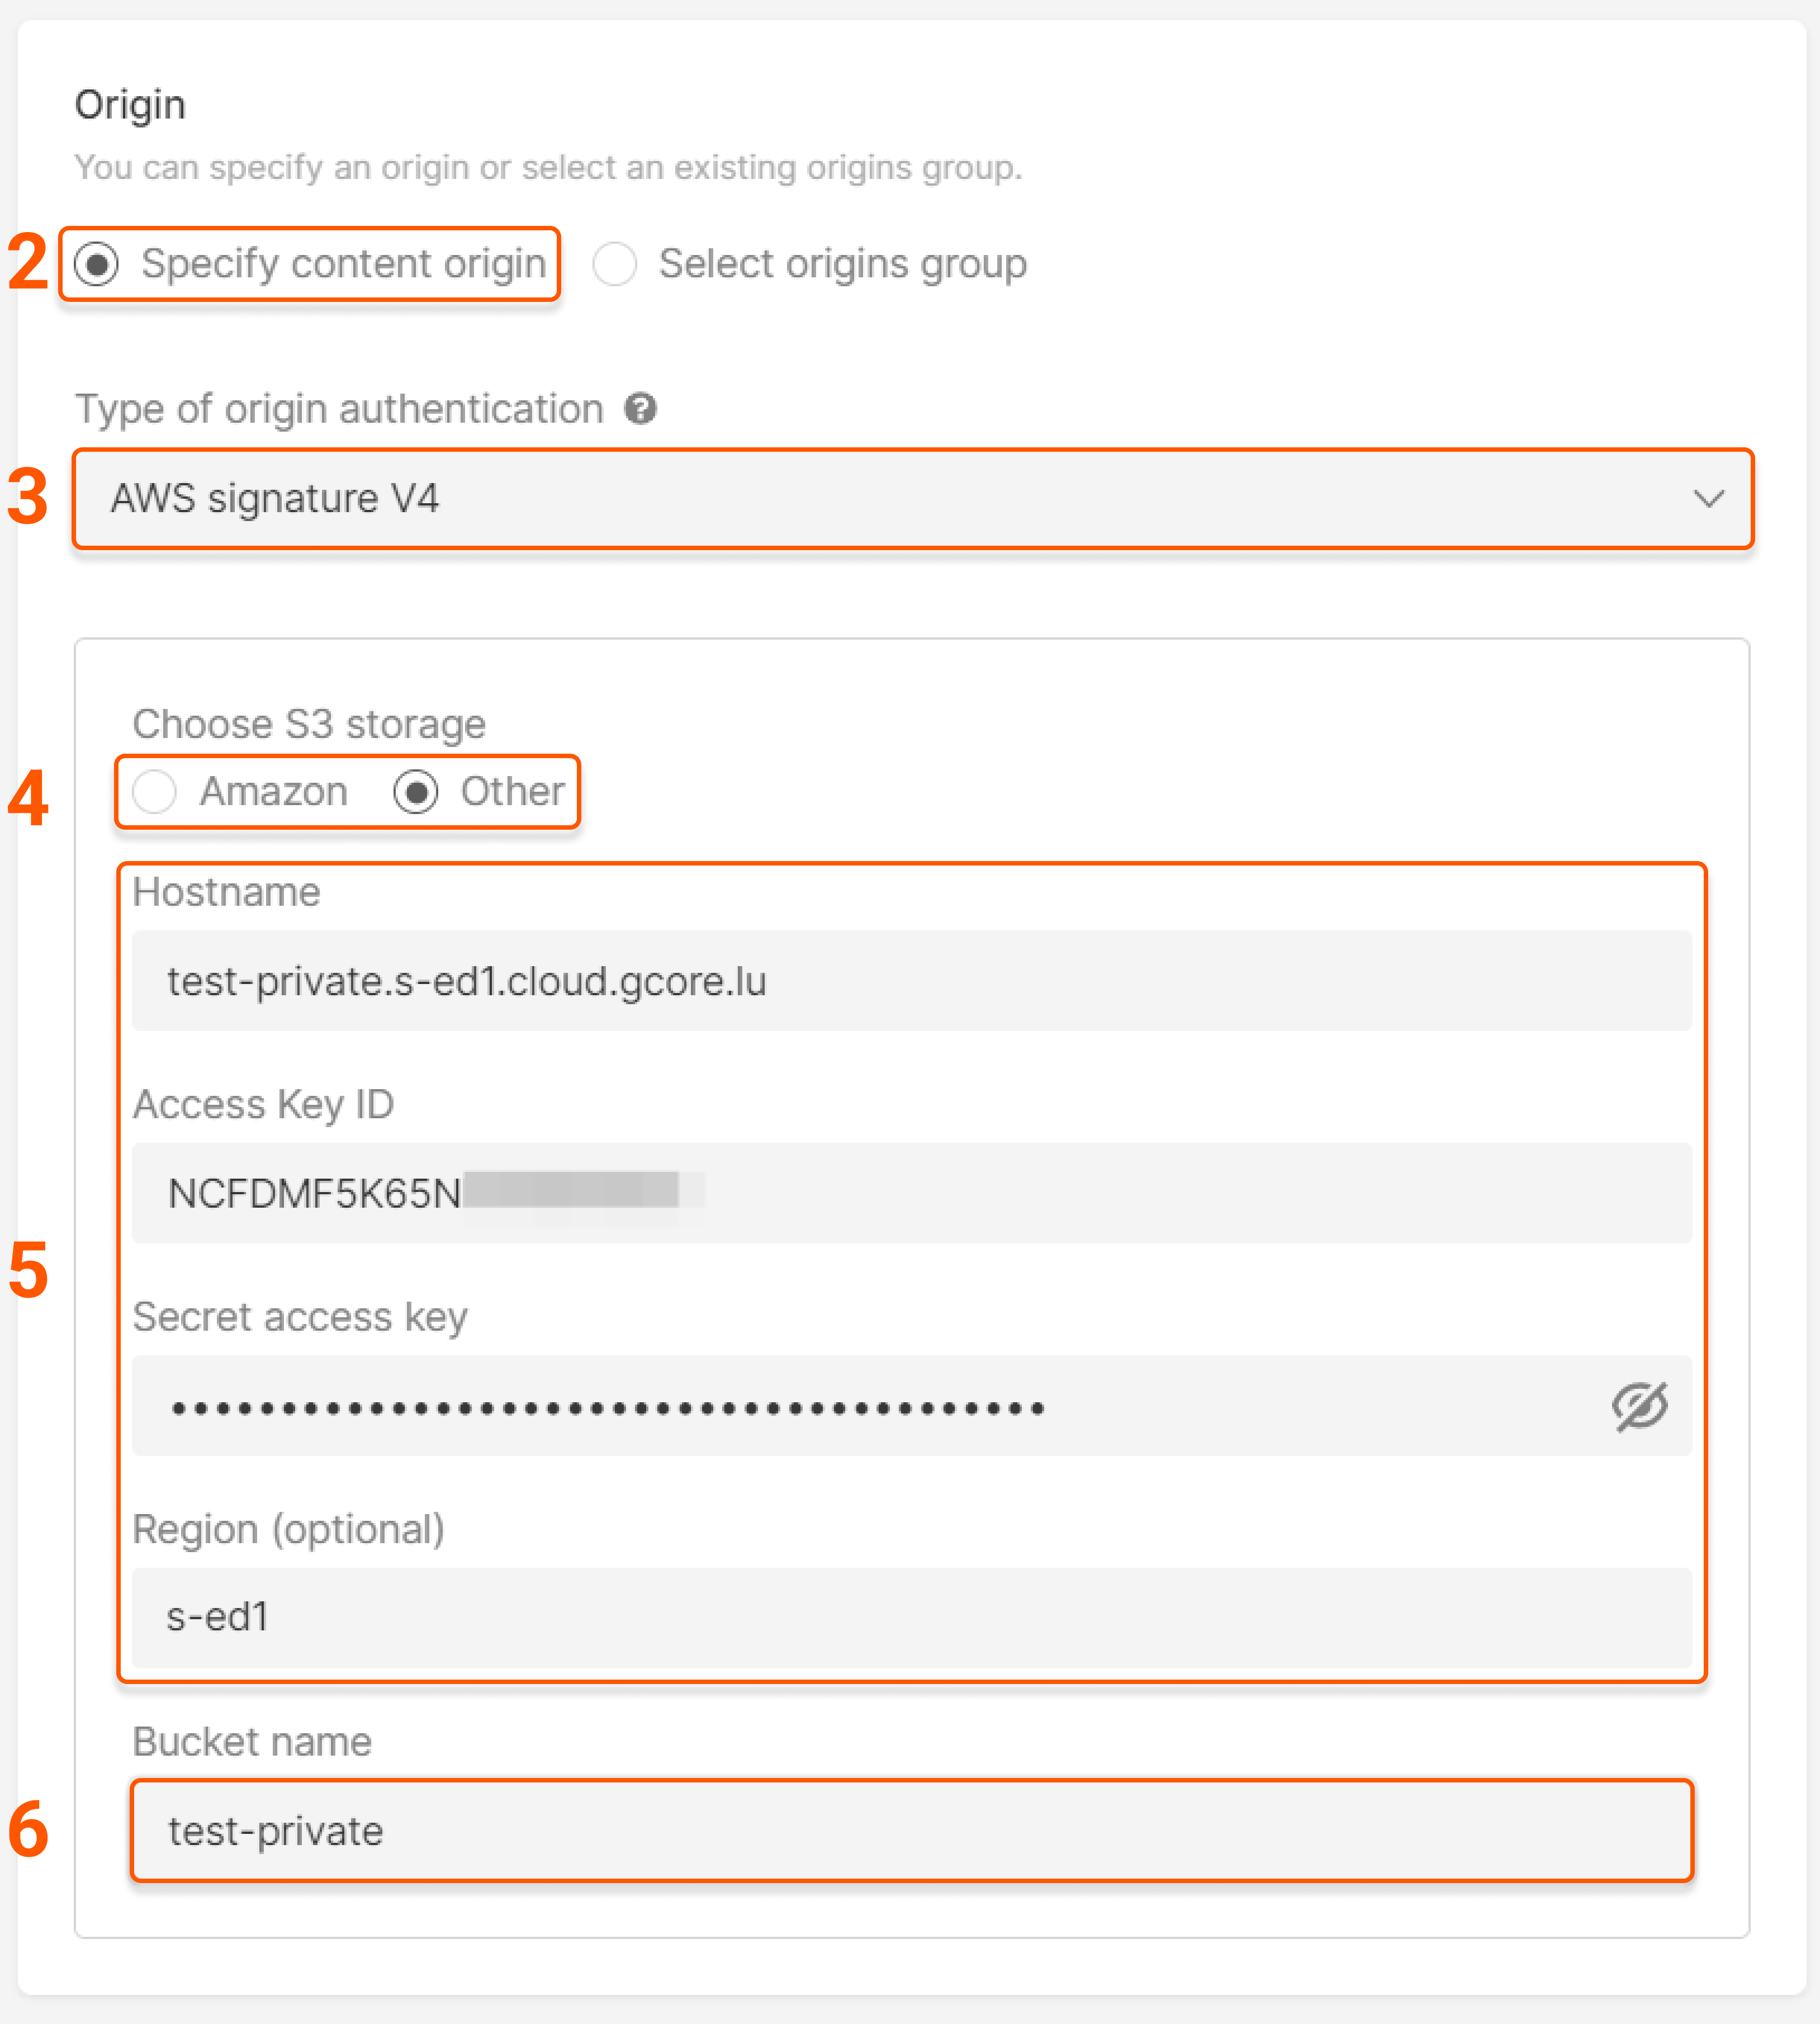Focus the Secret access key field
Screen dimensions: 1820x2024
pos(800,1406)
